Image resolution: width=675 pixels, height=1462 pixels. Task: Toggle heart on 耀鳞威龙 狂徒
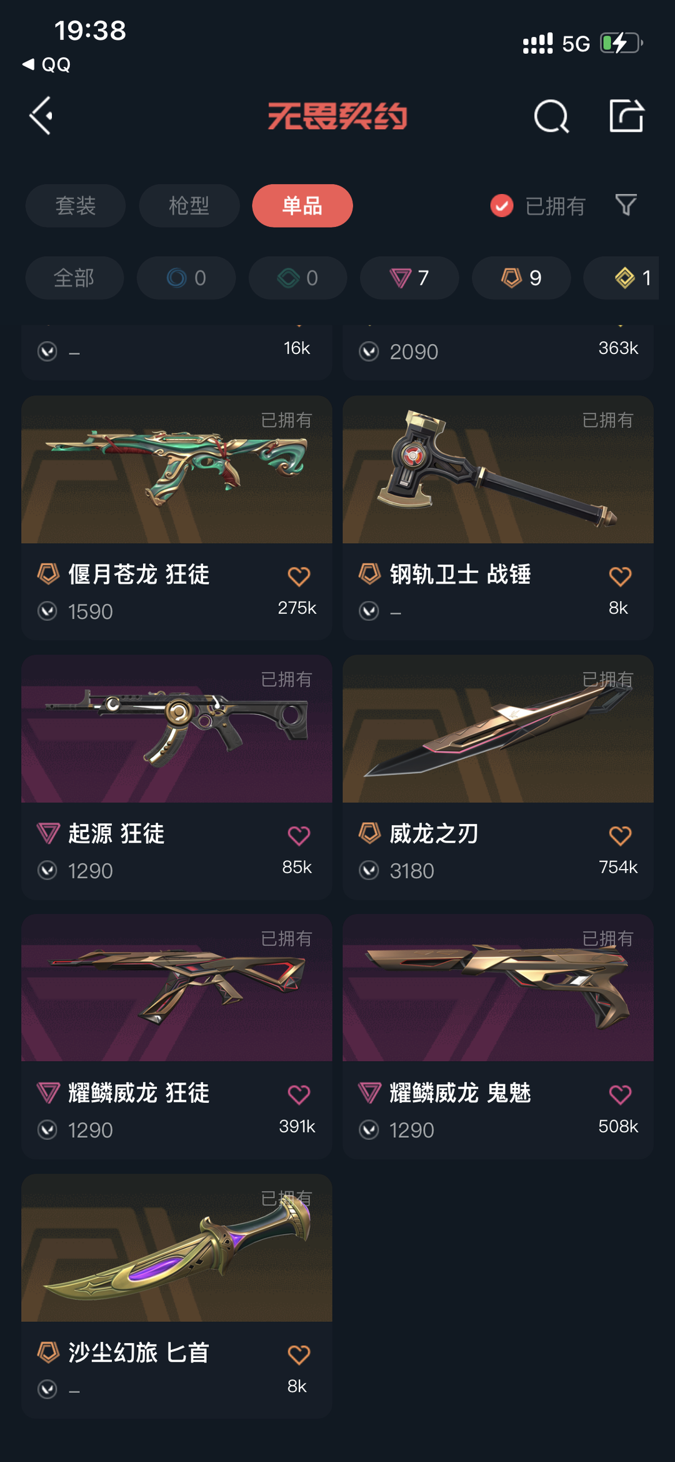coord(299,1095)
